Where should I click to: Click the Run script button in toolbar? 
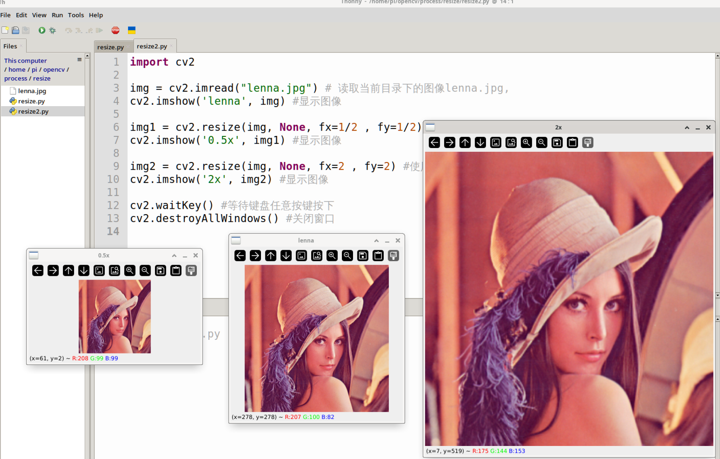click(42, 30)
